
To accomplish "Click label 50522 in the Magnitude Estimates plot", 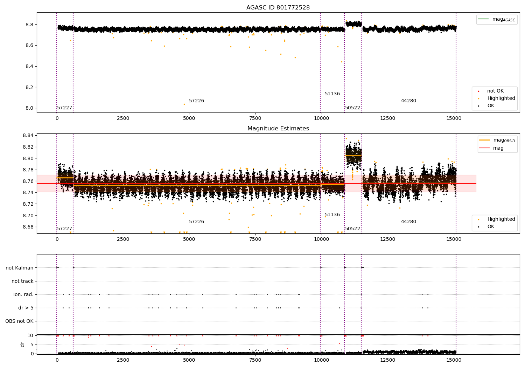I will click(352, 229).
